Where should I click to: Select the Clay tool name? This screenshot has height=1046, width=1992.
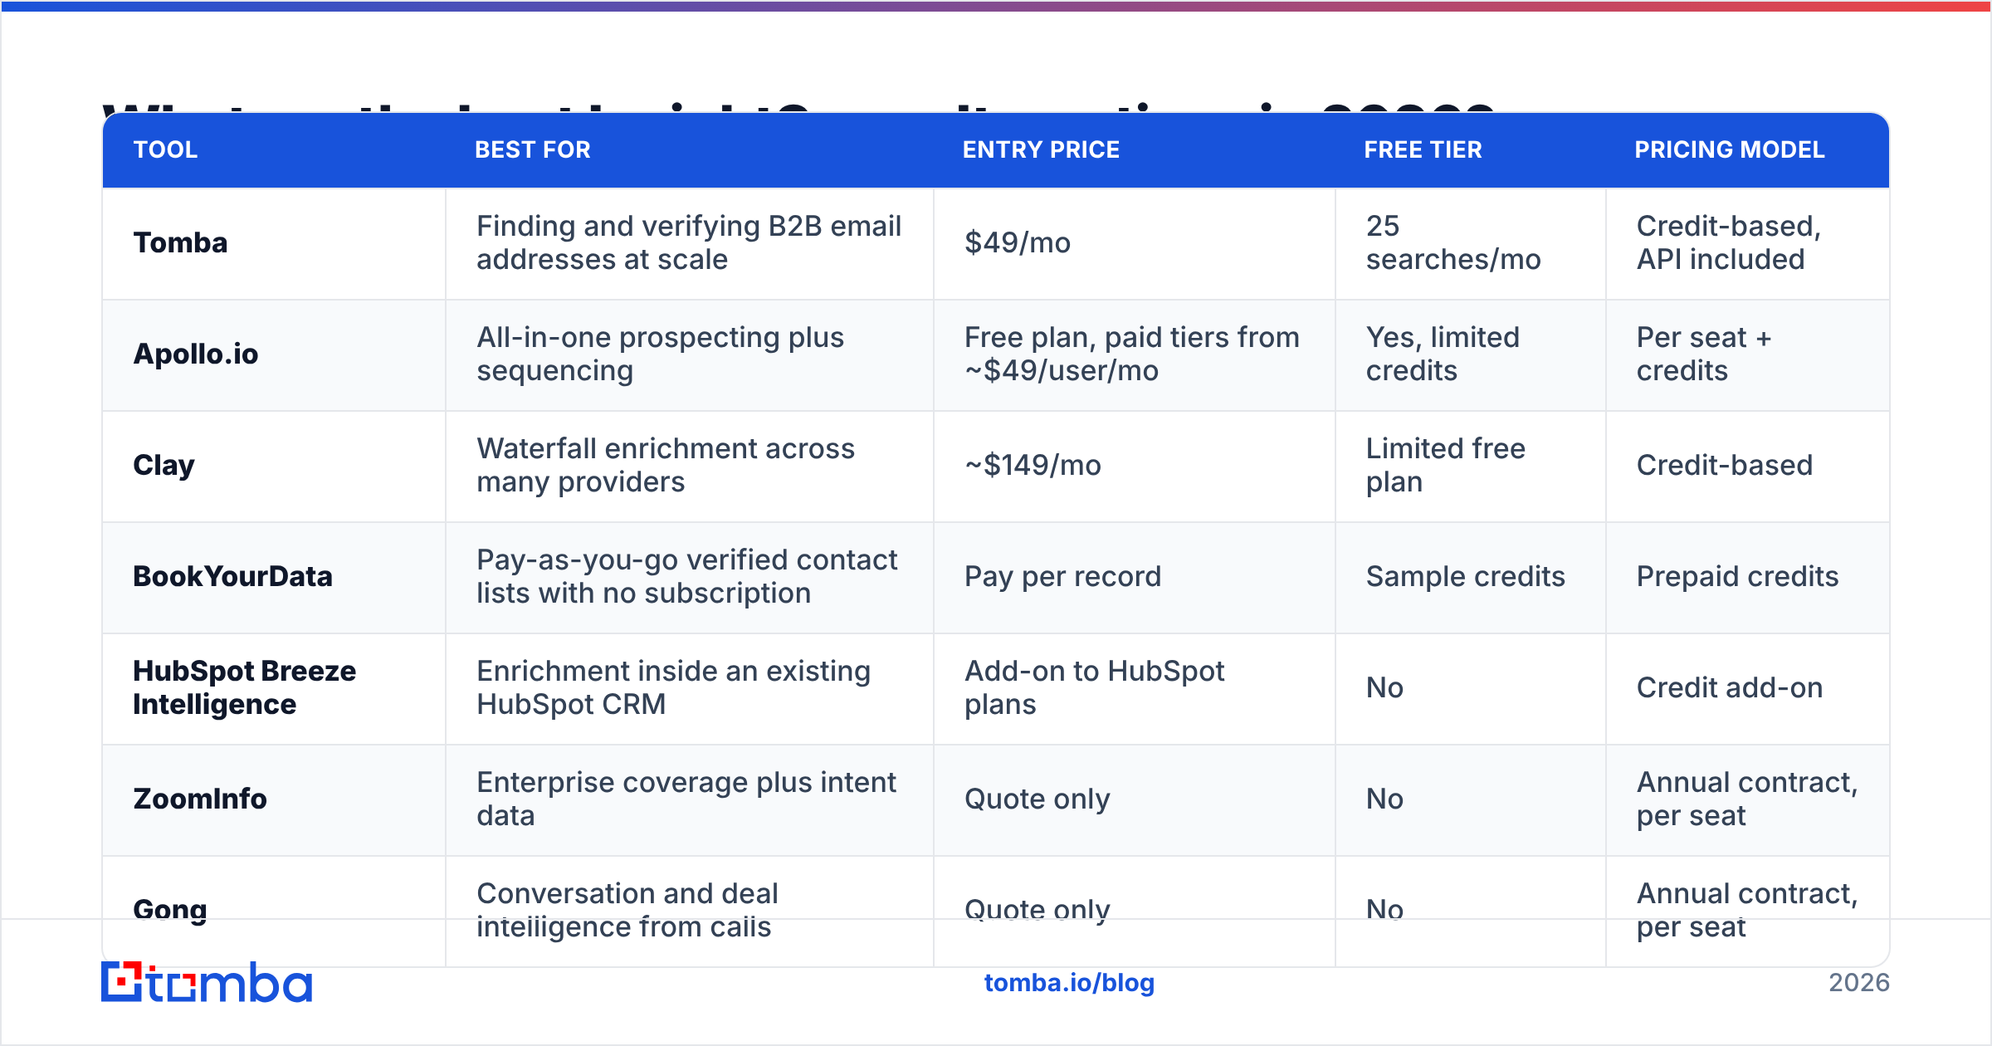click(164, 465)
